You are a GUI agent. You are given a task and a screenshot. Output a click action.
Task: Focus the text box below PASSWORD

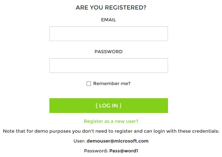point(108,66)
